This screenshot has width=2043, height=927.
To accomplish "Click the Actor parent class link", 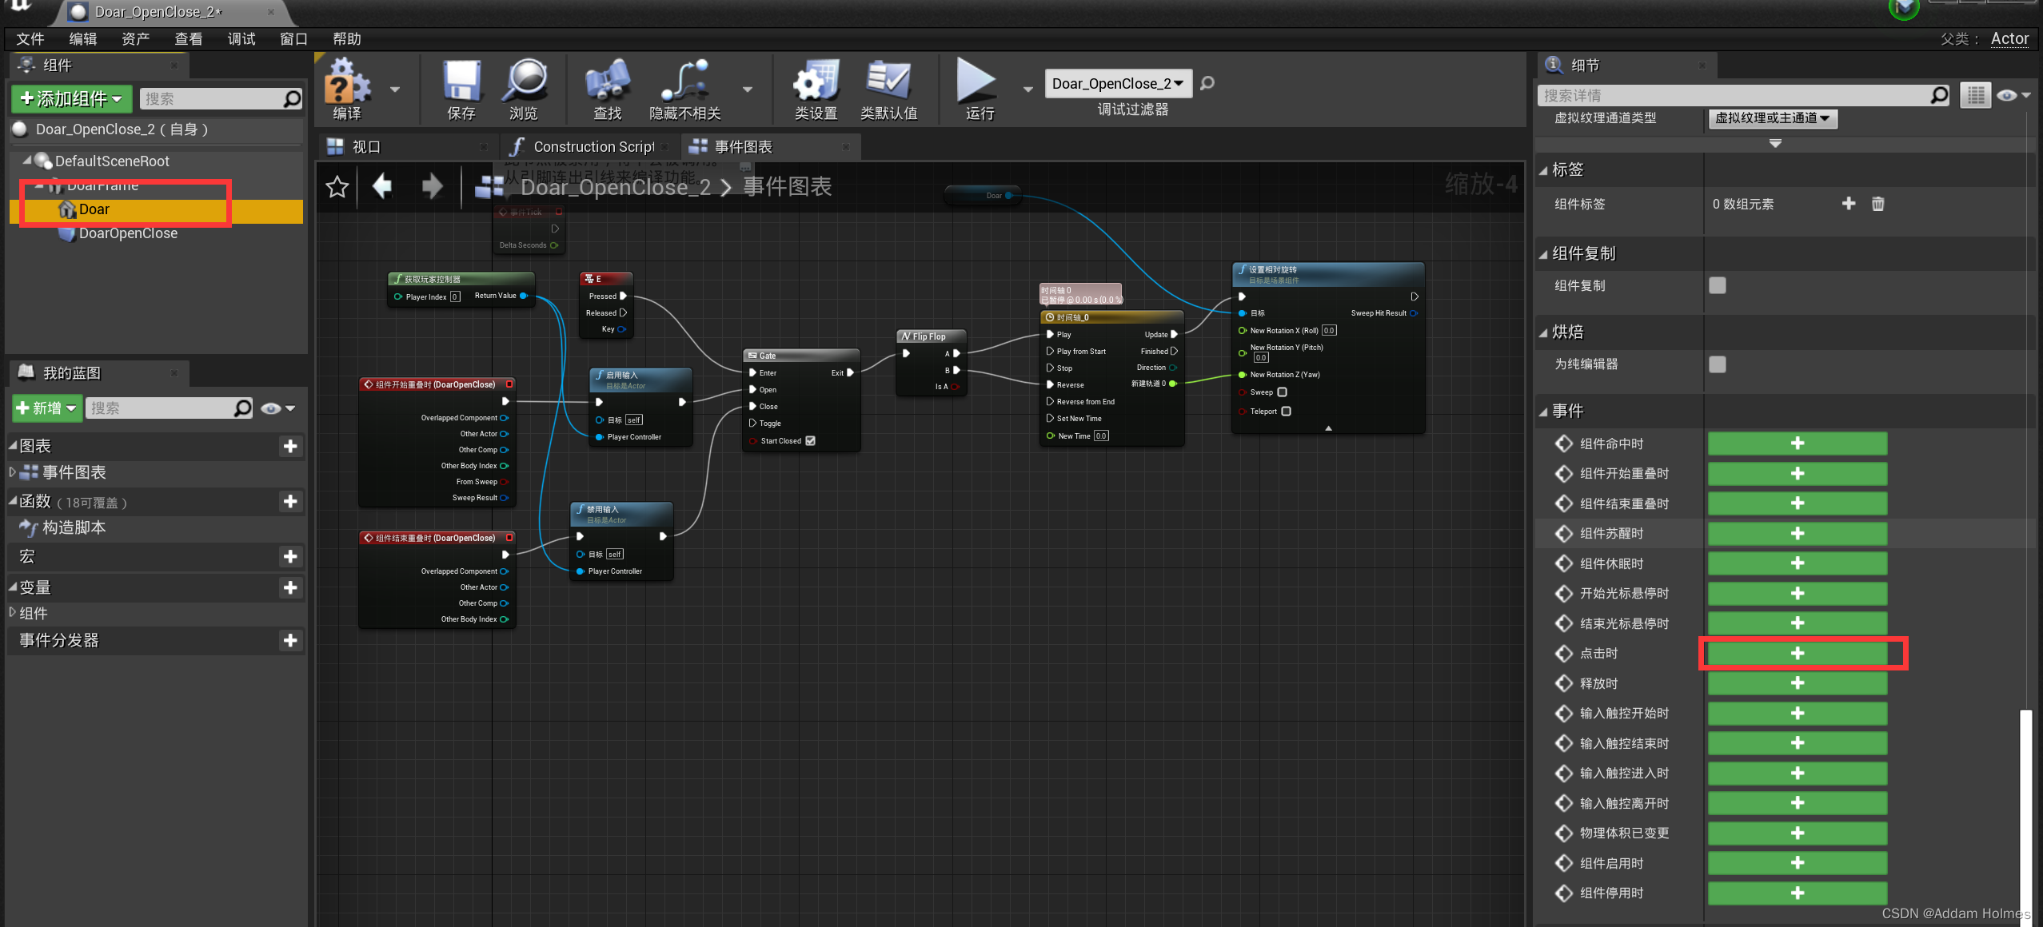I will tap(2009, 38).
